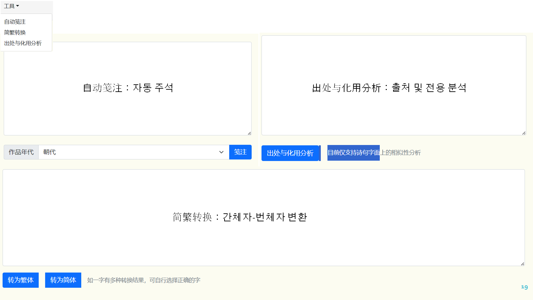
Task: Expand the 朝代 dynasty selector
Action: click(133, 152)
